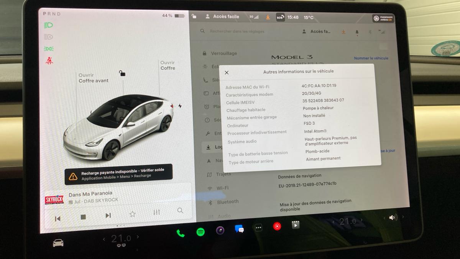Open the front trunk via Coffre avant

pos(94,78)
